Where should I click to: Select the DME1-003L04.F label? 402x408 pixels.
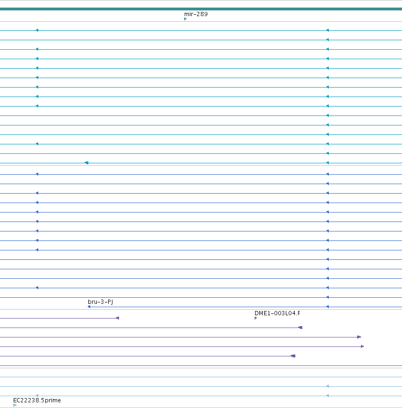[x=277, y=313]
